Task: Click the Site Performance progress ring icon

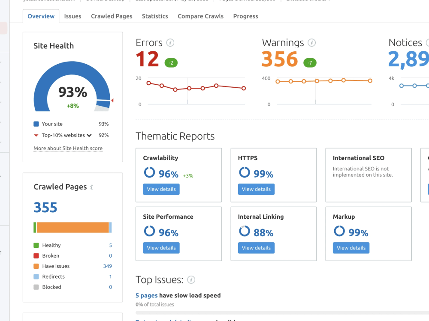Action: click(149, 231)
